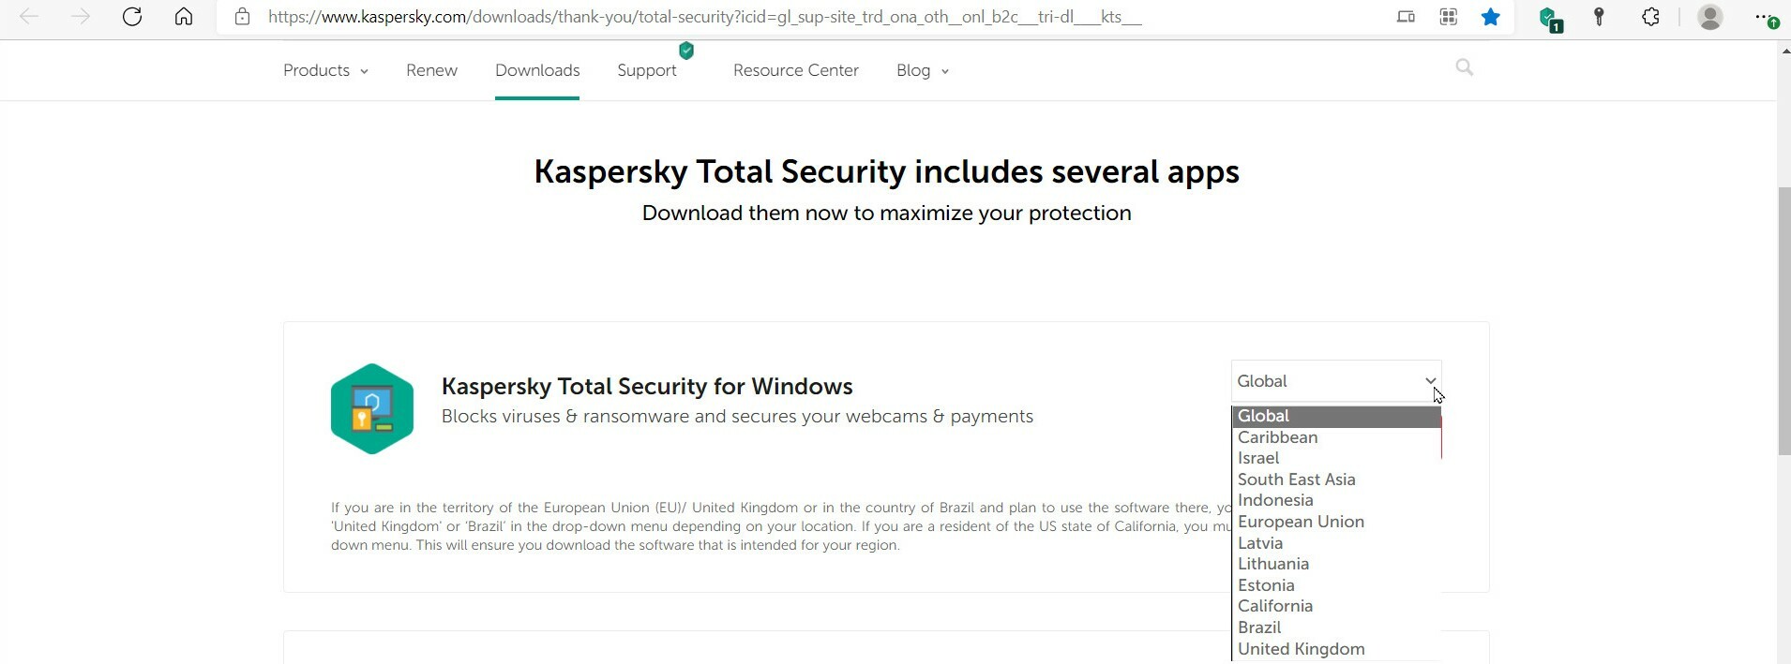Select European Union from region list

pyautogui.click(x=1301, y=522)
